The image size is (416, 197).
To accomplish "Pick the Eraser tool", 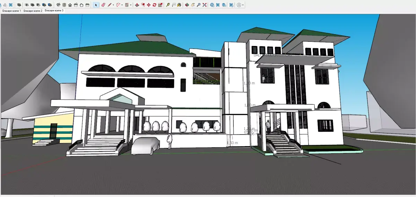I will 103,5.
